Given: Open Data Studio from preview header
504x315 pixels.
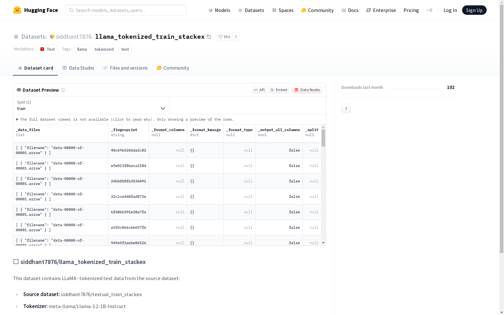Looking at the screenshot, I should click(307, 90).
